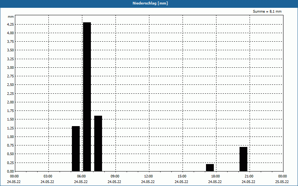
Task: Click the 4,25 y-axis value
Action: coord(10,24)
